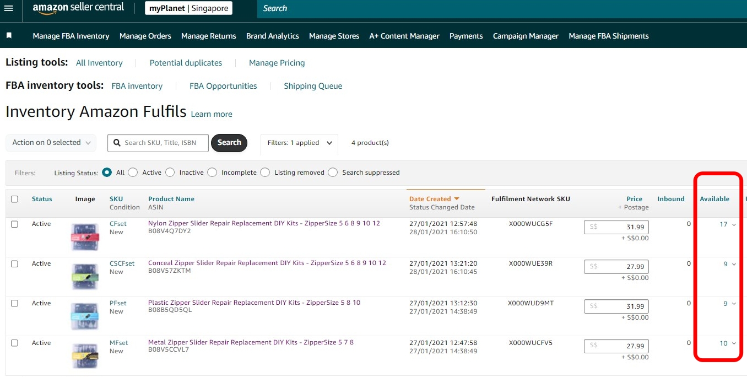This screenshot has height=377, width=747.
Task: Open Shipping Queue link
Action: tap(313, 86)
